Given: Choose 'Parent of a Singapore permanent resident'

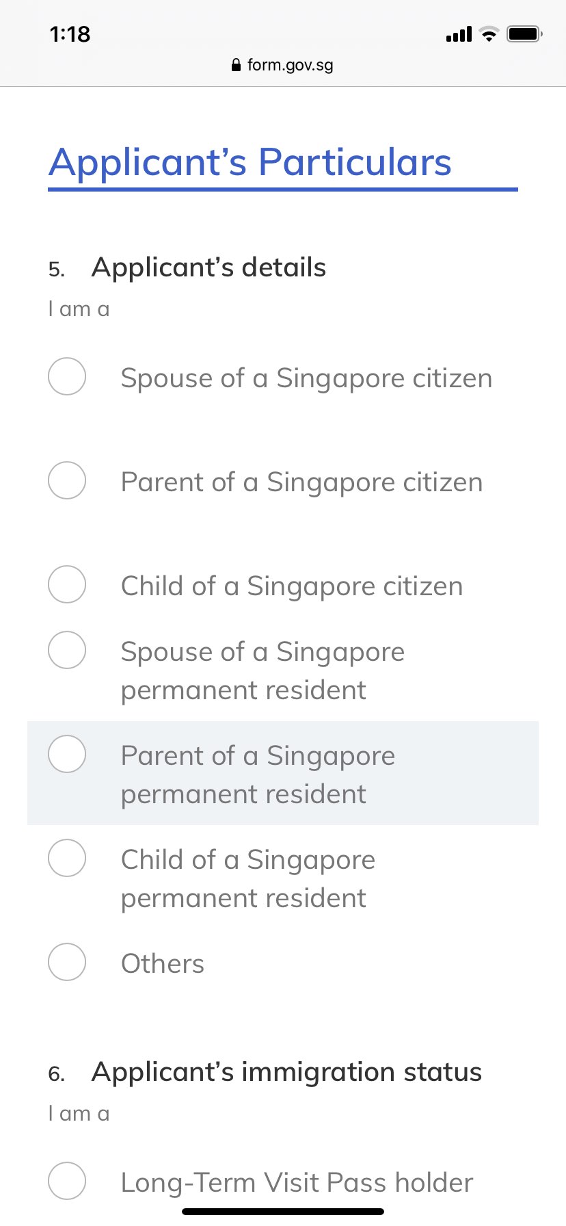Looking at the screenshot, I should (x=67, y=754).
